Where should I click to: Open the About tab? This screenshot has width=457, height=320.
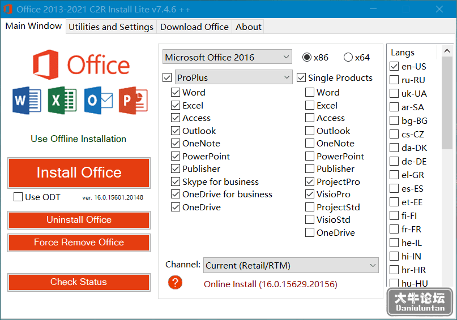248,27
